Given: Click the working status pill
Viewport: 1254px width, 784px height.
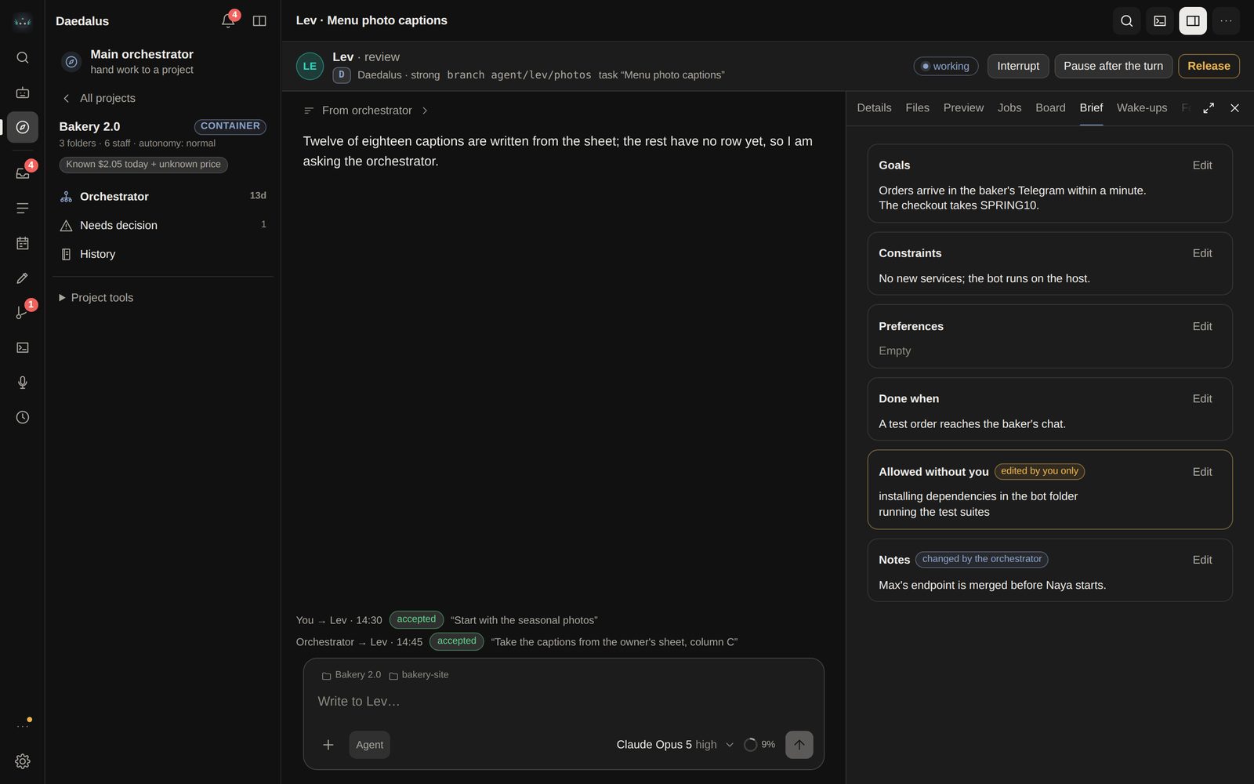Looking at the screenshot, I should [x=945, y=66].
